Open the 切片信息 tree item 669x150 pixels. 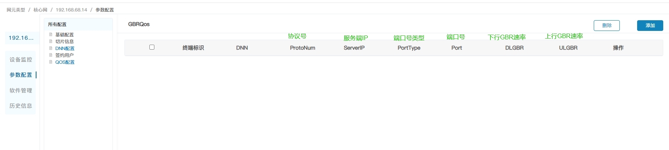65,42
